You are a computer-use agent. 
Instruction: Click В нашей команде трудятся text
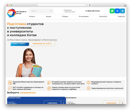point(68,83)
